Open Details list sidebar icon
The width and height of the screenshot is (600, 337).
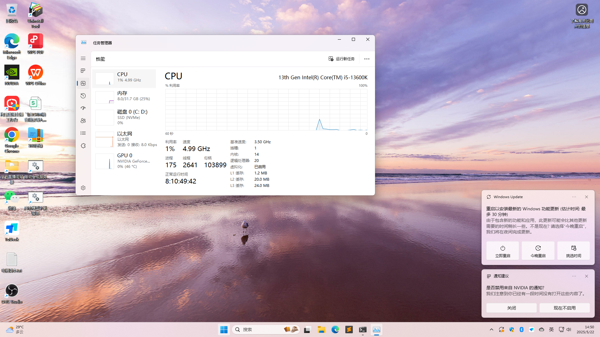point(83,133)
